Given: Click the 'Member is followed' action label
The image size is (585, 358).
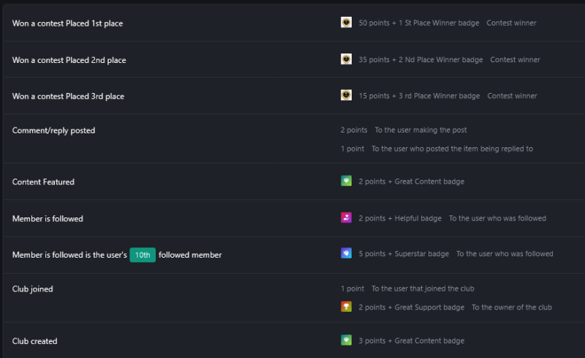Looking at the screenshot, I should click(48, 219).
